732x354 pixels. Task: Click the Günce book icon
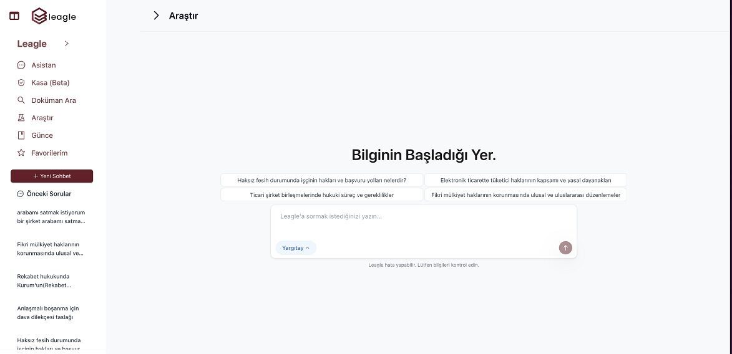pyautogui.click(x=21, y=135)
